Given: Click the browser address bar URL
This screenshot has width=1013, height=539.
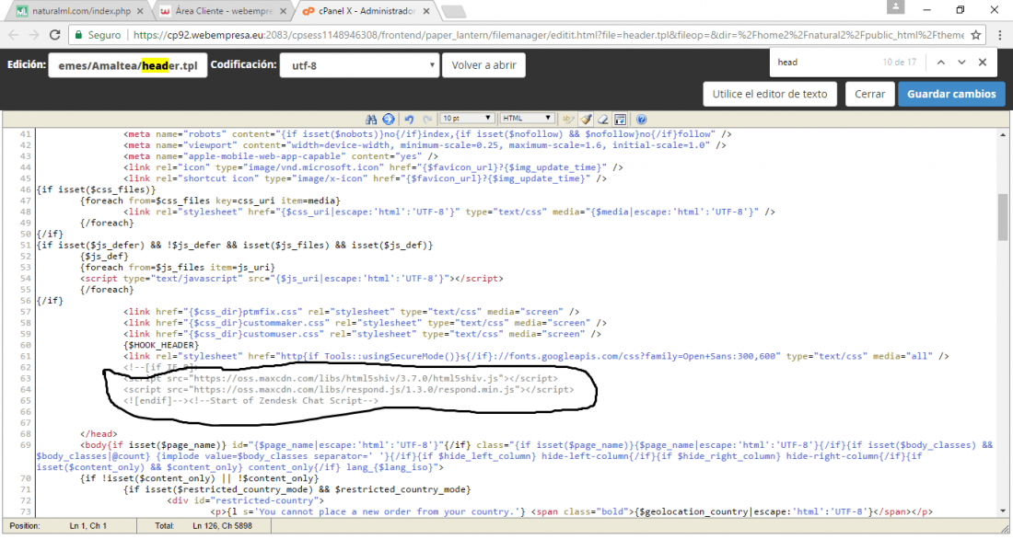Looking at the screenshot, I should [x=548, y=35].
